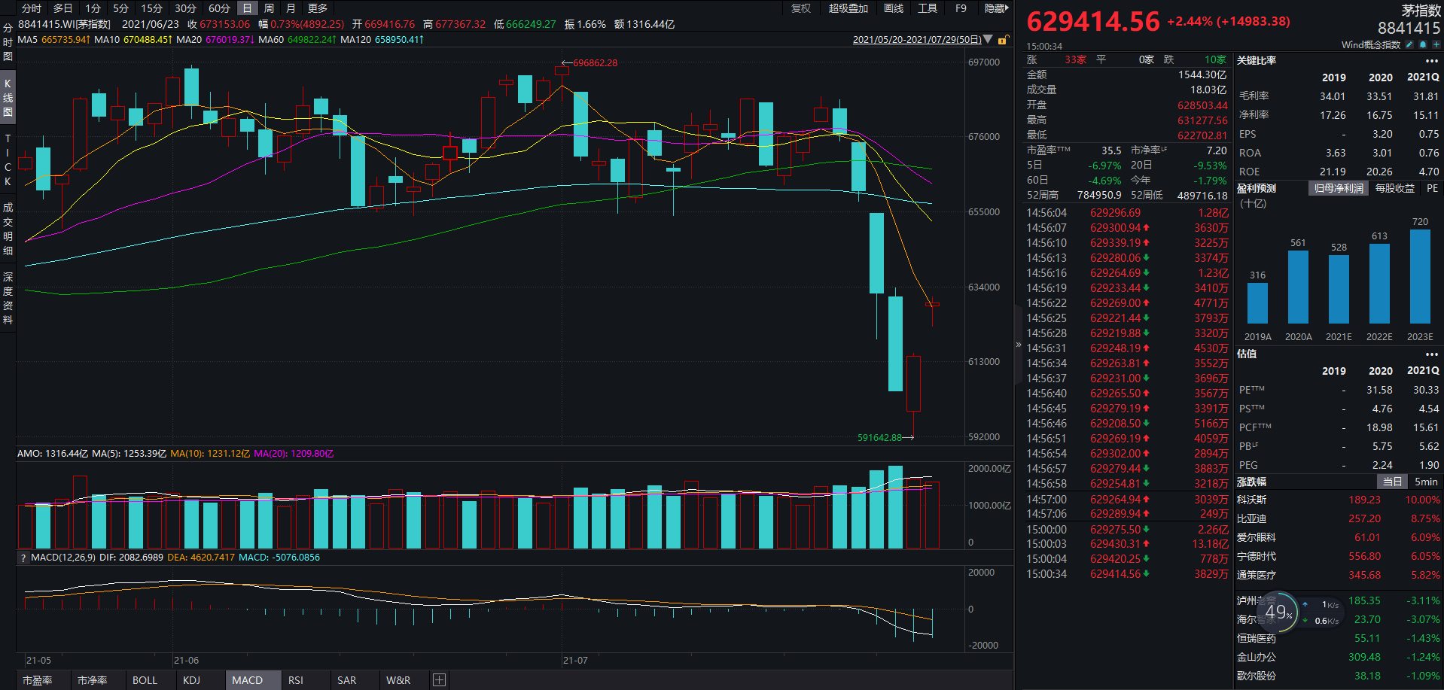Click the 2019A profit forecast bar
The width and height of the screenshot is (1444, 690).
(x=1257, y=303)
